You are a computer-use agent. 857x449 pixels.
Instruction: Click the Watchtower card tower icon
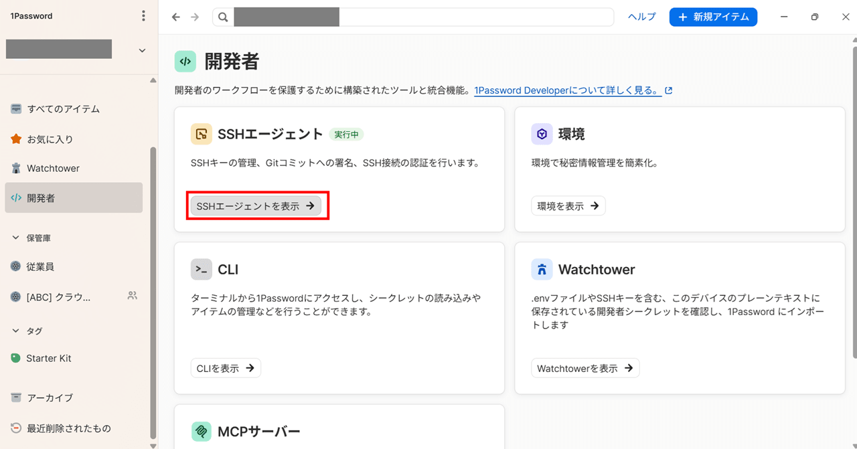coord(542,270)
